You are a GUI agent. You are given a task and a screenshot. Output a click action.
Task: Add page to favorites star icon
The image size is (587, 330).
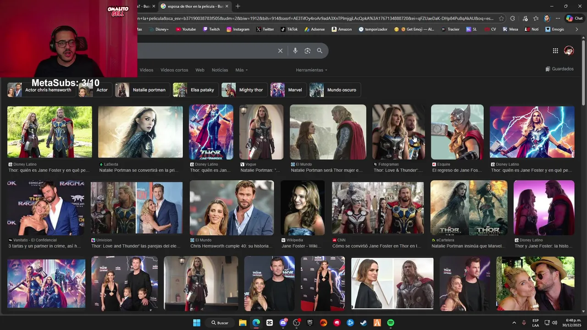tap(501, 18)
